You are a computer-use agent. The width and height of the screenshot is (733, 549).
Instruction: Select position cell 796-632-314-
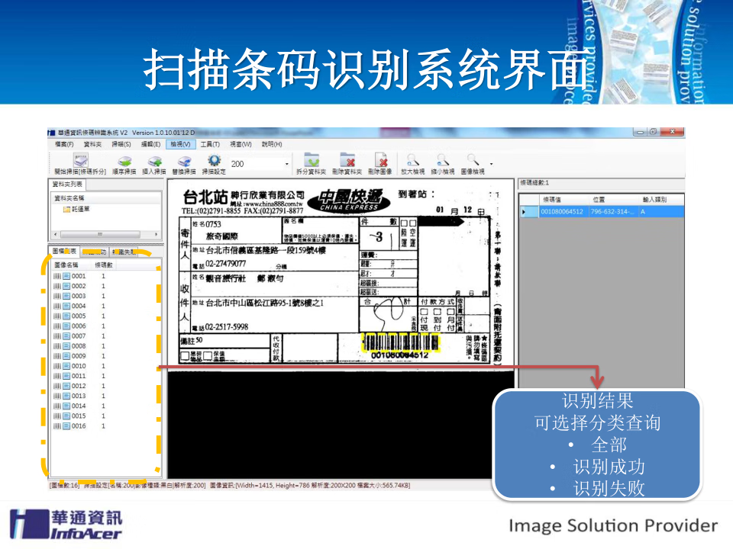tap(612, 212)
